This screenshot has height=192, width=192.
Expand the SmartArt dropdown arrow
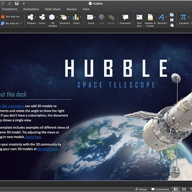coord(69,17)
